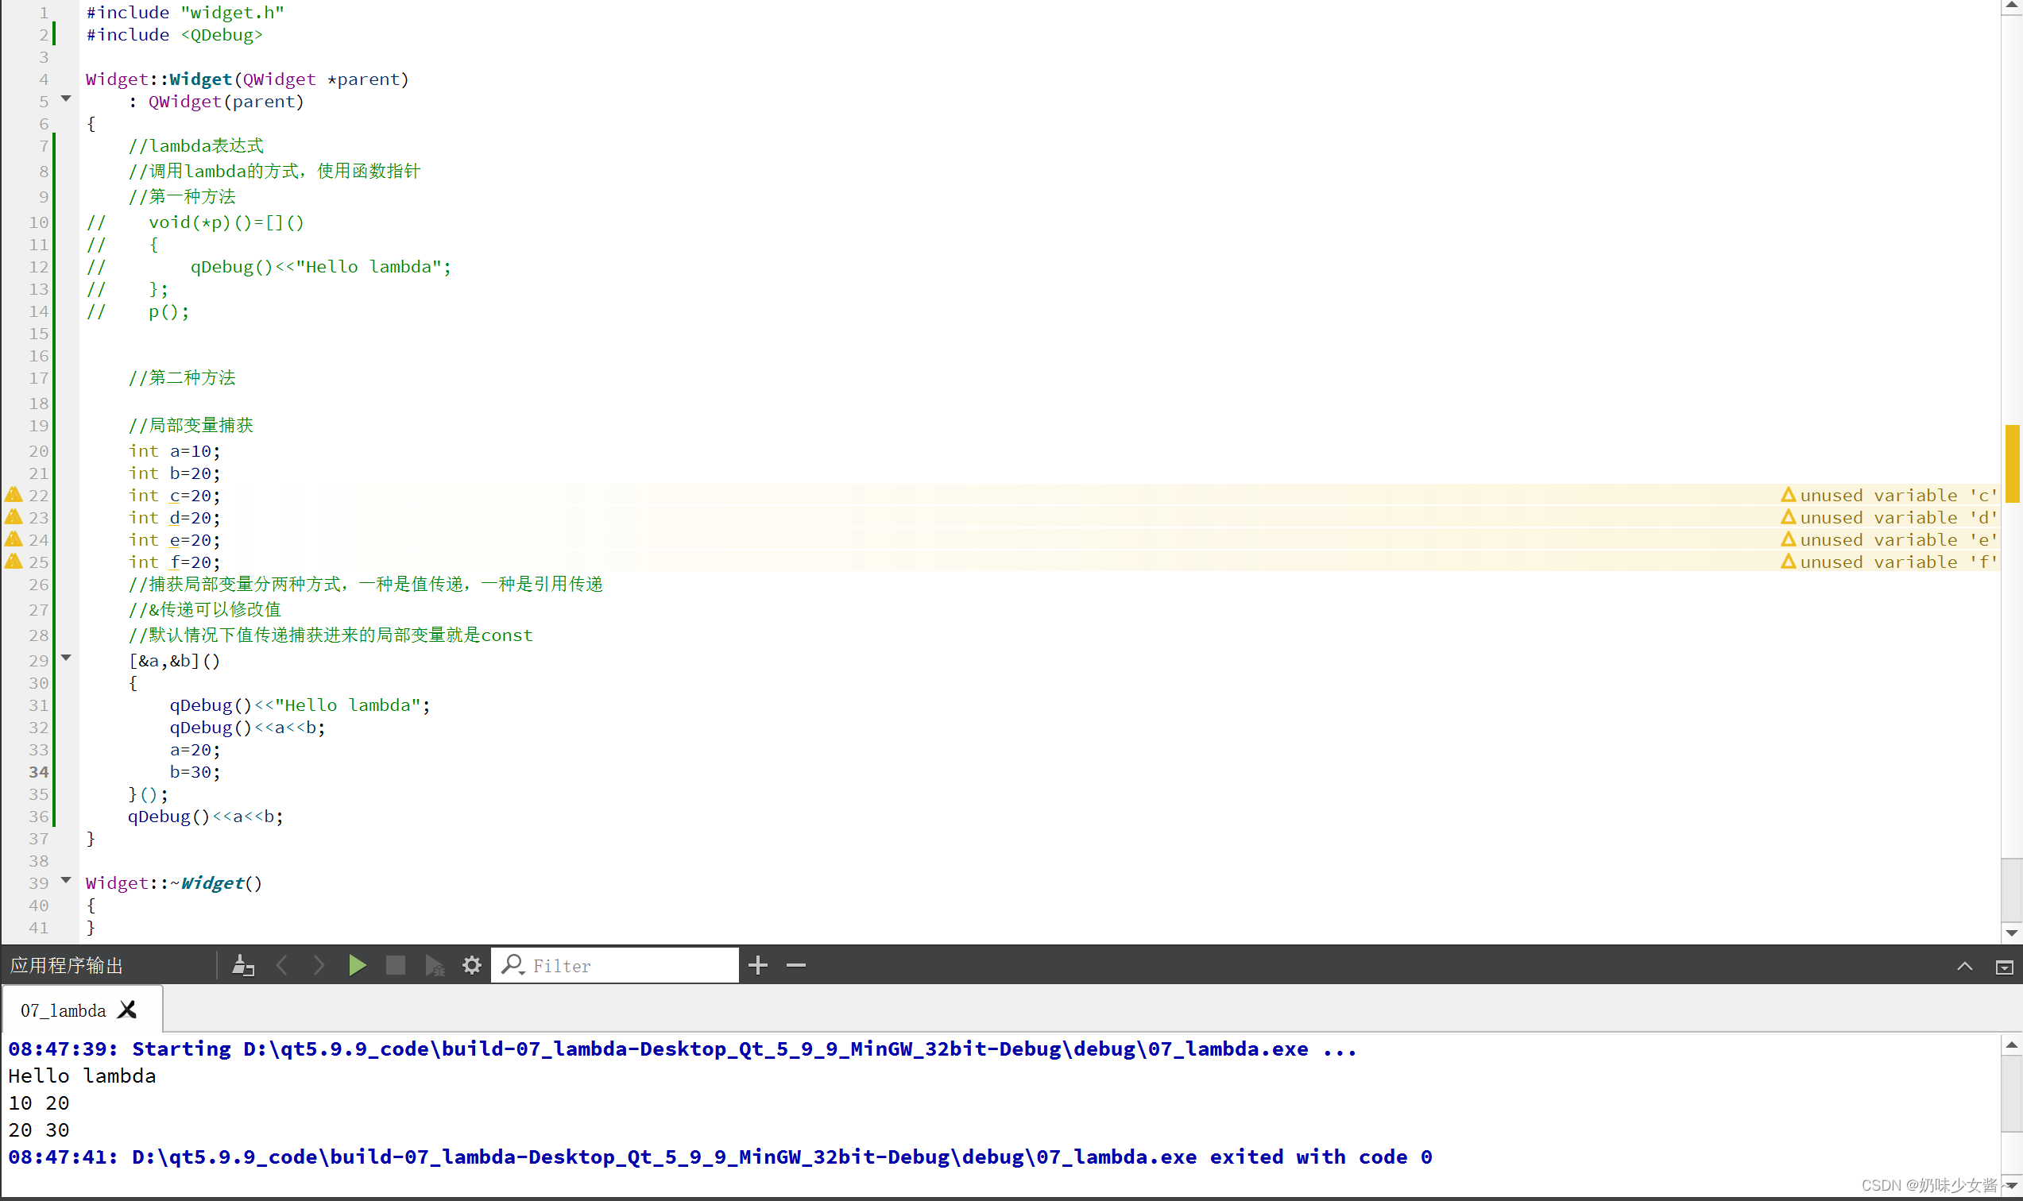Click the "unused variable 'c'" annotation
Viewport: 2023px width, 1201px height.
[x=1890, y=496]
